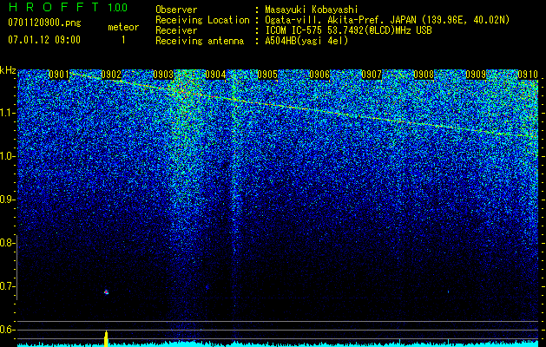Select the file name 0701120900.png
This screenshot has height=347, width=546.
tap(44, 23)
